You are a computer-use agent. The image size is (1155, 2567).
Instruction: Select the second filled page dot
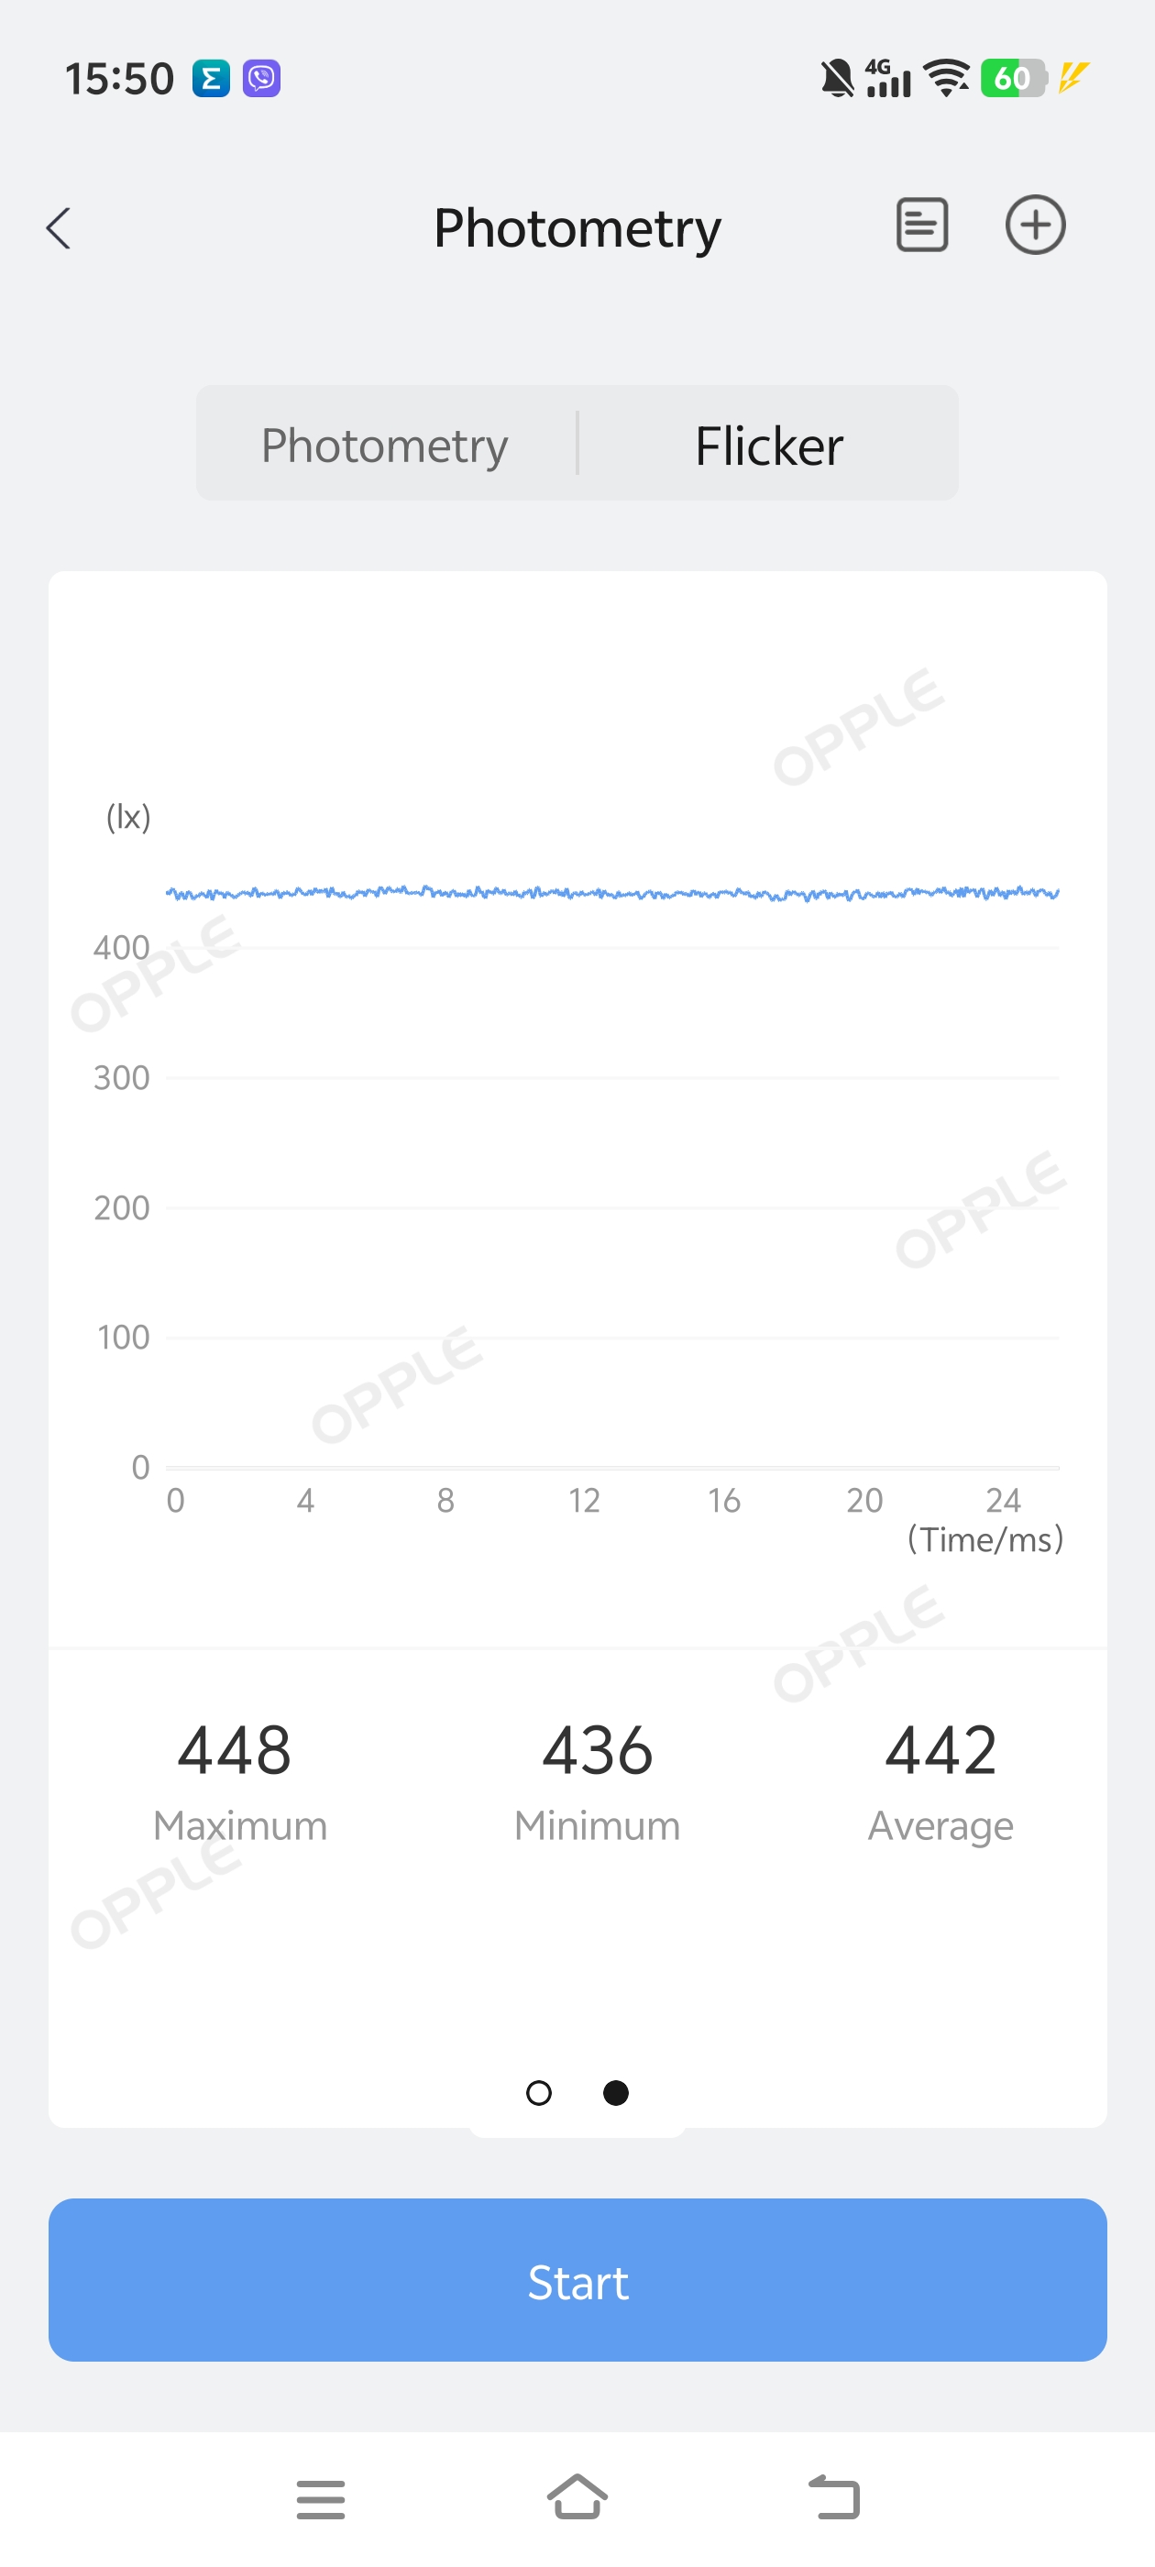(x=616, y=2093)
